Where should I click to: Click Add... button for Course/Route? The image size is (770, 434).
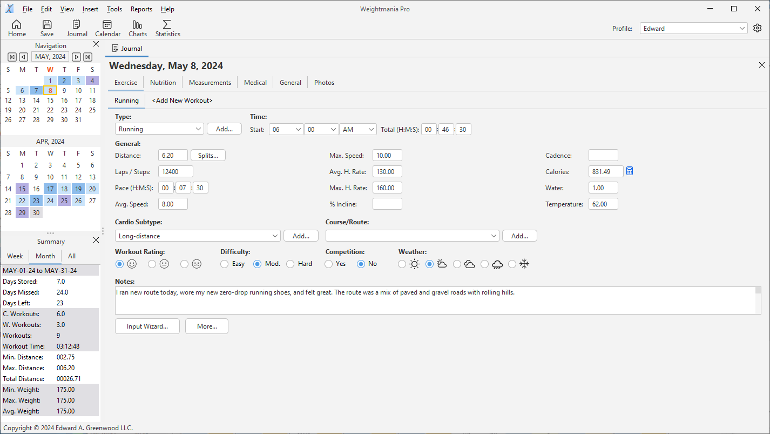pos(519,236)
